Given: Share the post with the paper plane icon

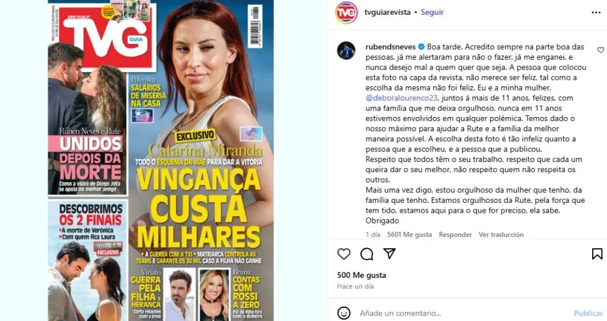Looking at the screenshot, I should click(x=389, y=254).
